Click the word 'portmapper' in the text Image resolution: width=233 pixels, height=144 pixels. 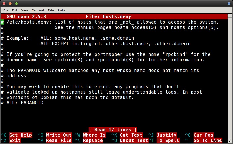point(109,54)
